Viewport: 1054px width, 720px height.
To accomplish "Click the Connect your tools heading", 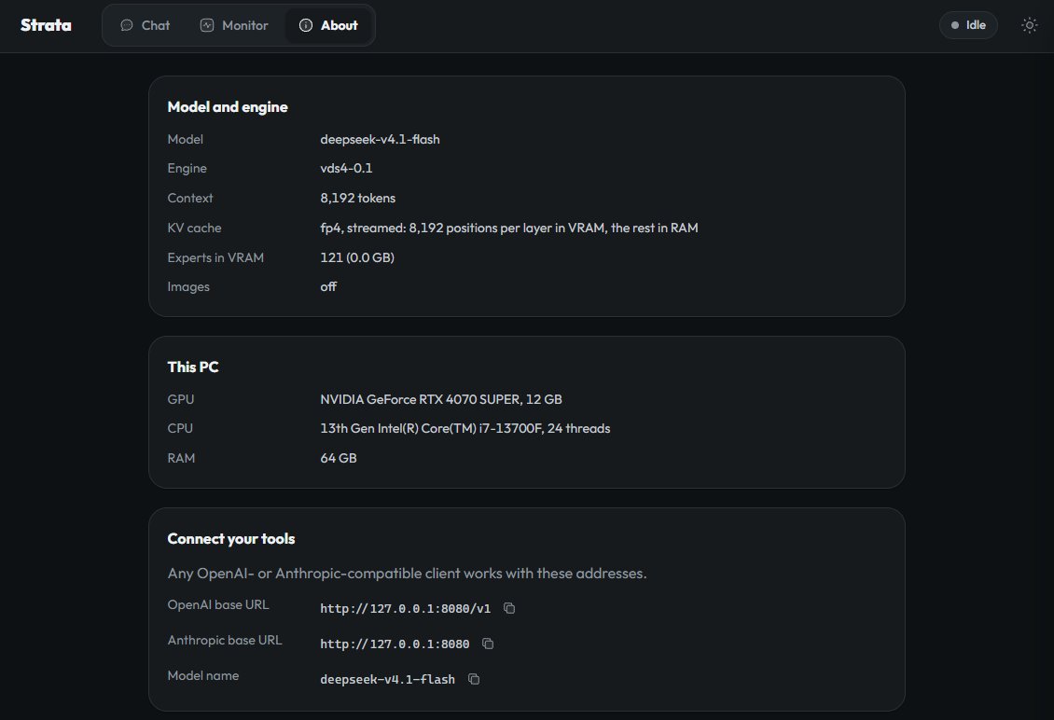I will 231,539.
